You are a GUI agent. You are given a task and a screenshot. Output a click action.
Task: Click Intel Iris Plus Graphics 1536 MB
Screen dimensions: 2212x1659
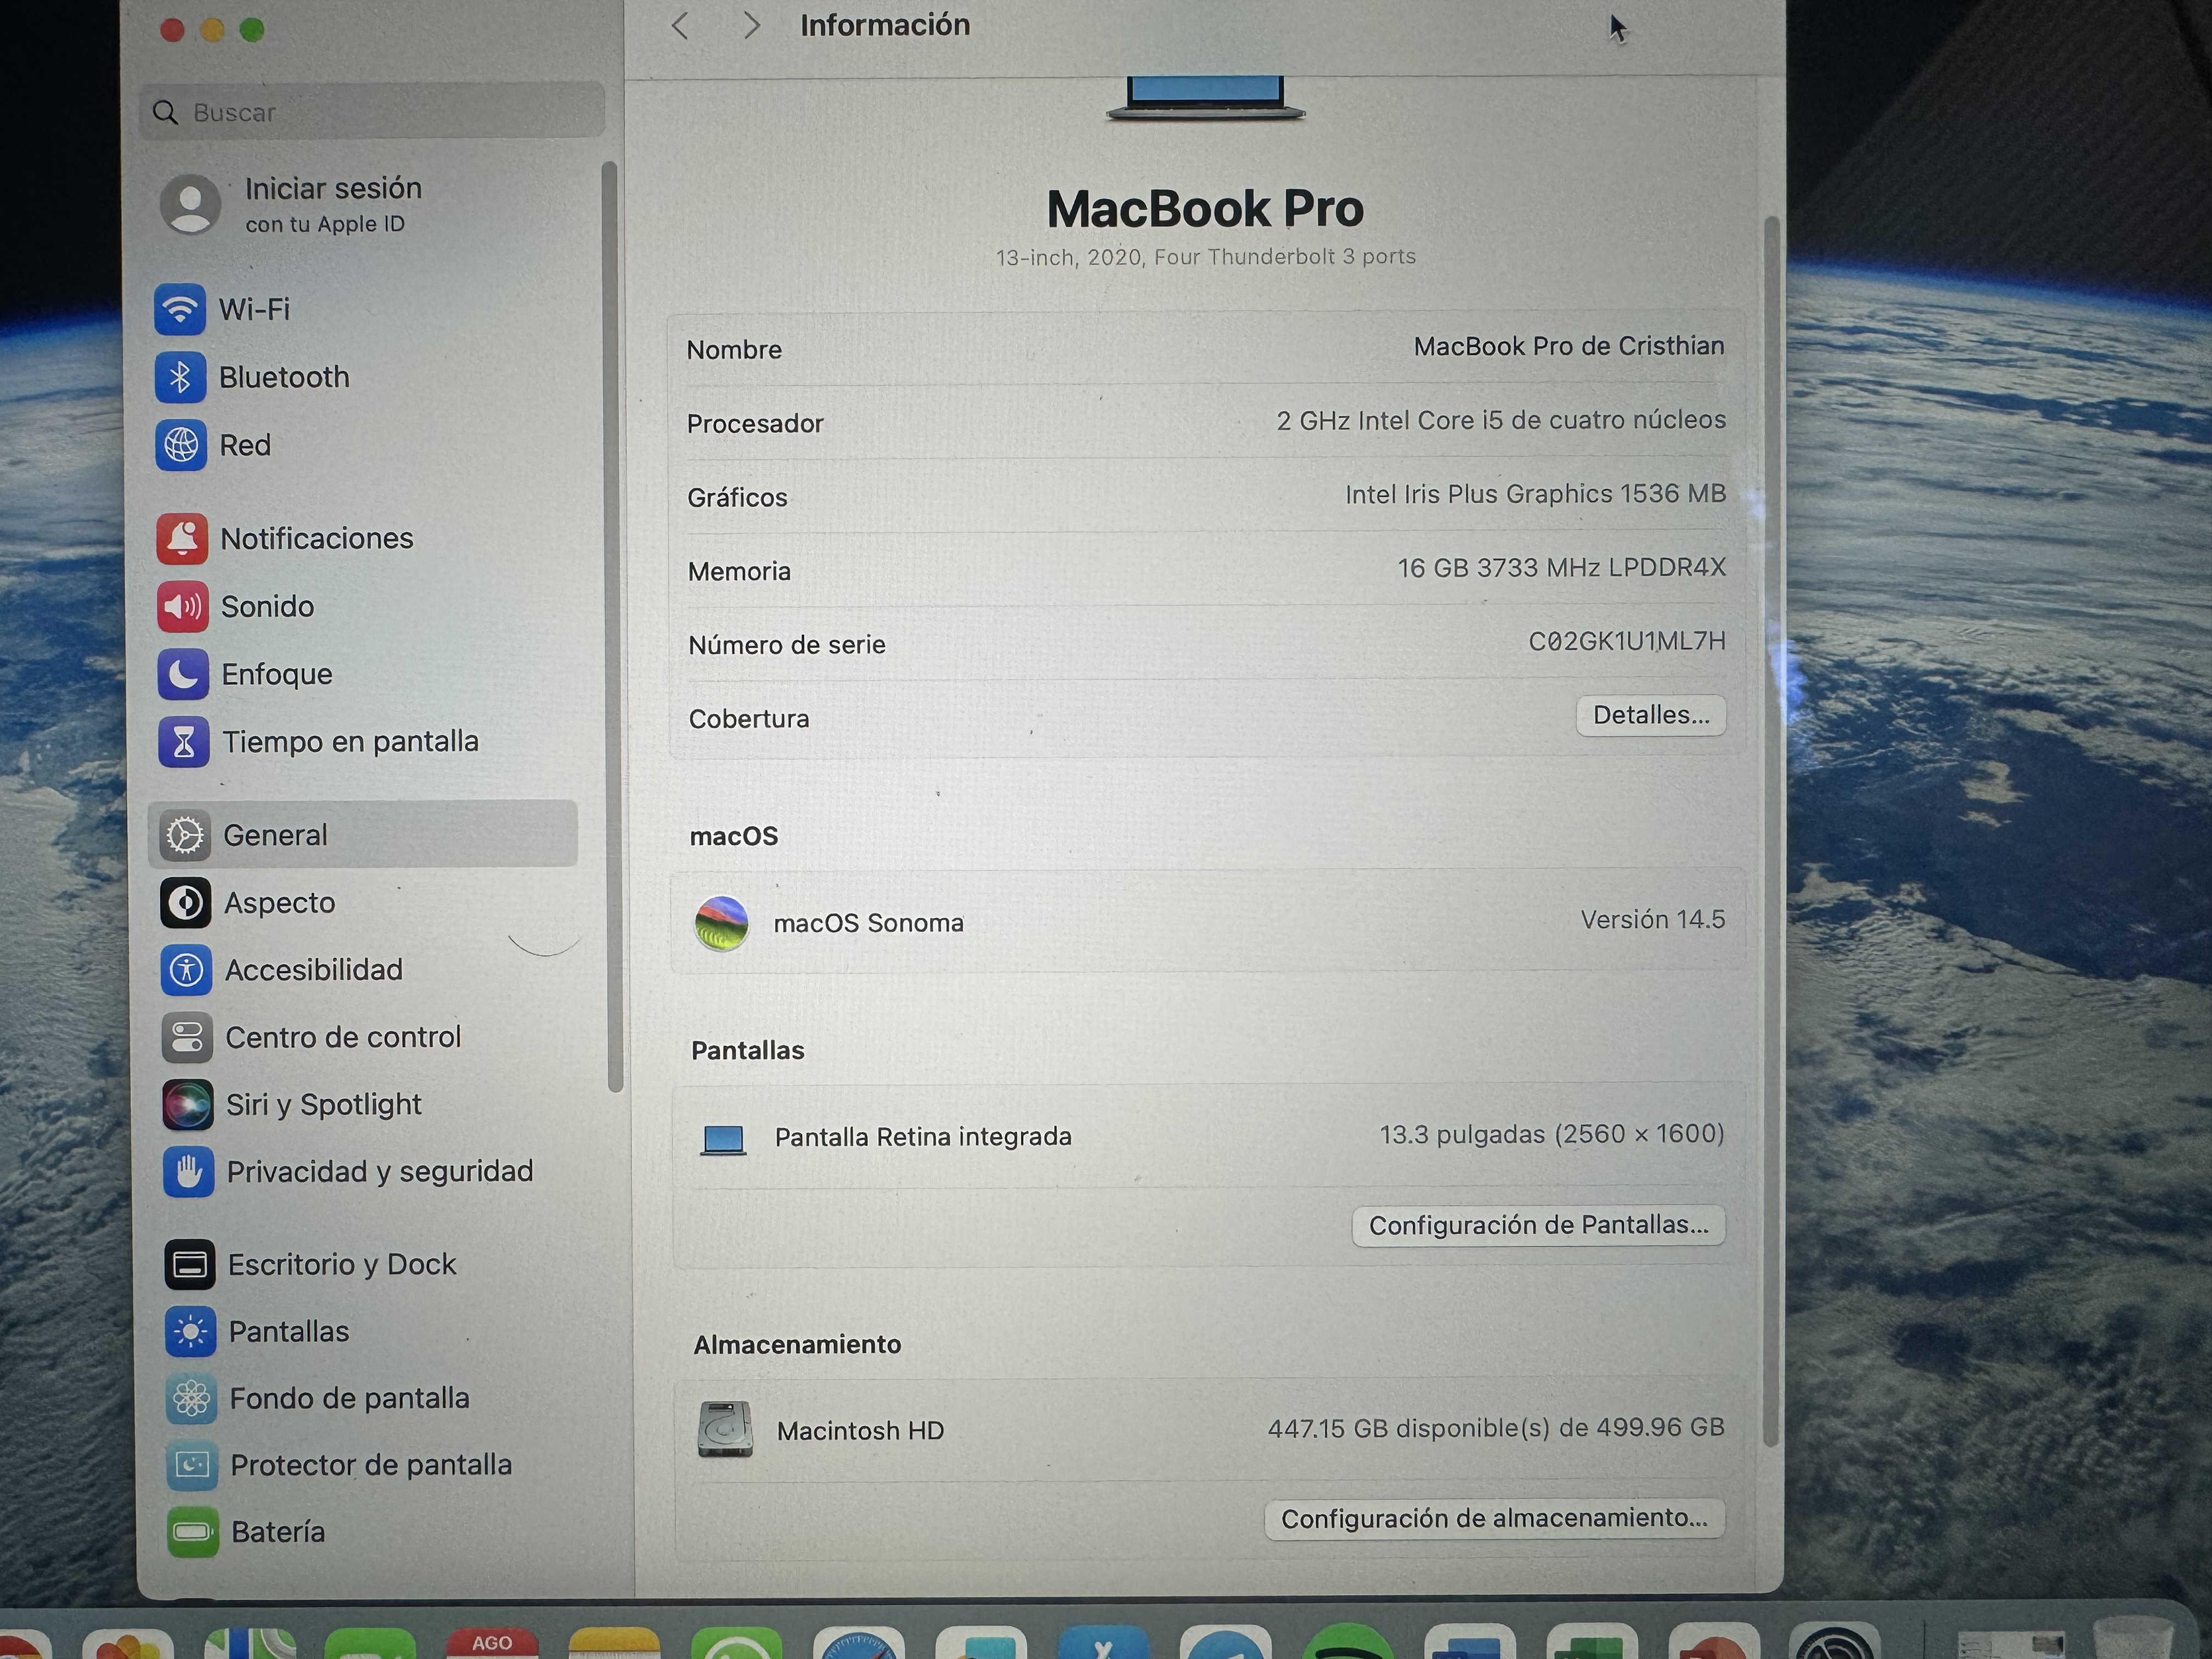coord(1535,493)
